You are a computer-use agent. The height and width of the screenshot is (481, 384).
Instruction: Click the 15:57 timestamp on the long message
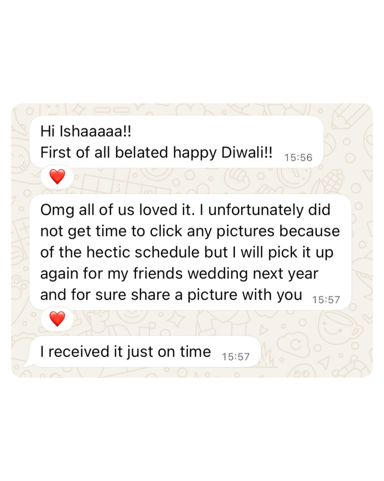[326, 300]
